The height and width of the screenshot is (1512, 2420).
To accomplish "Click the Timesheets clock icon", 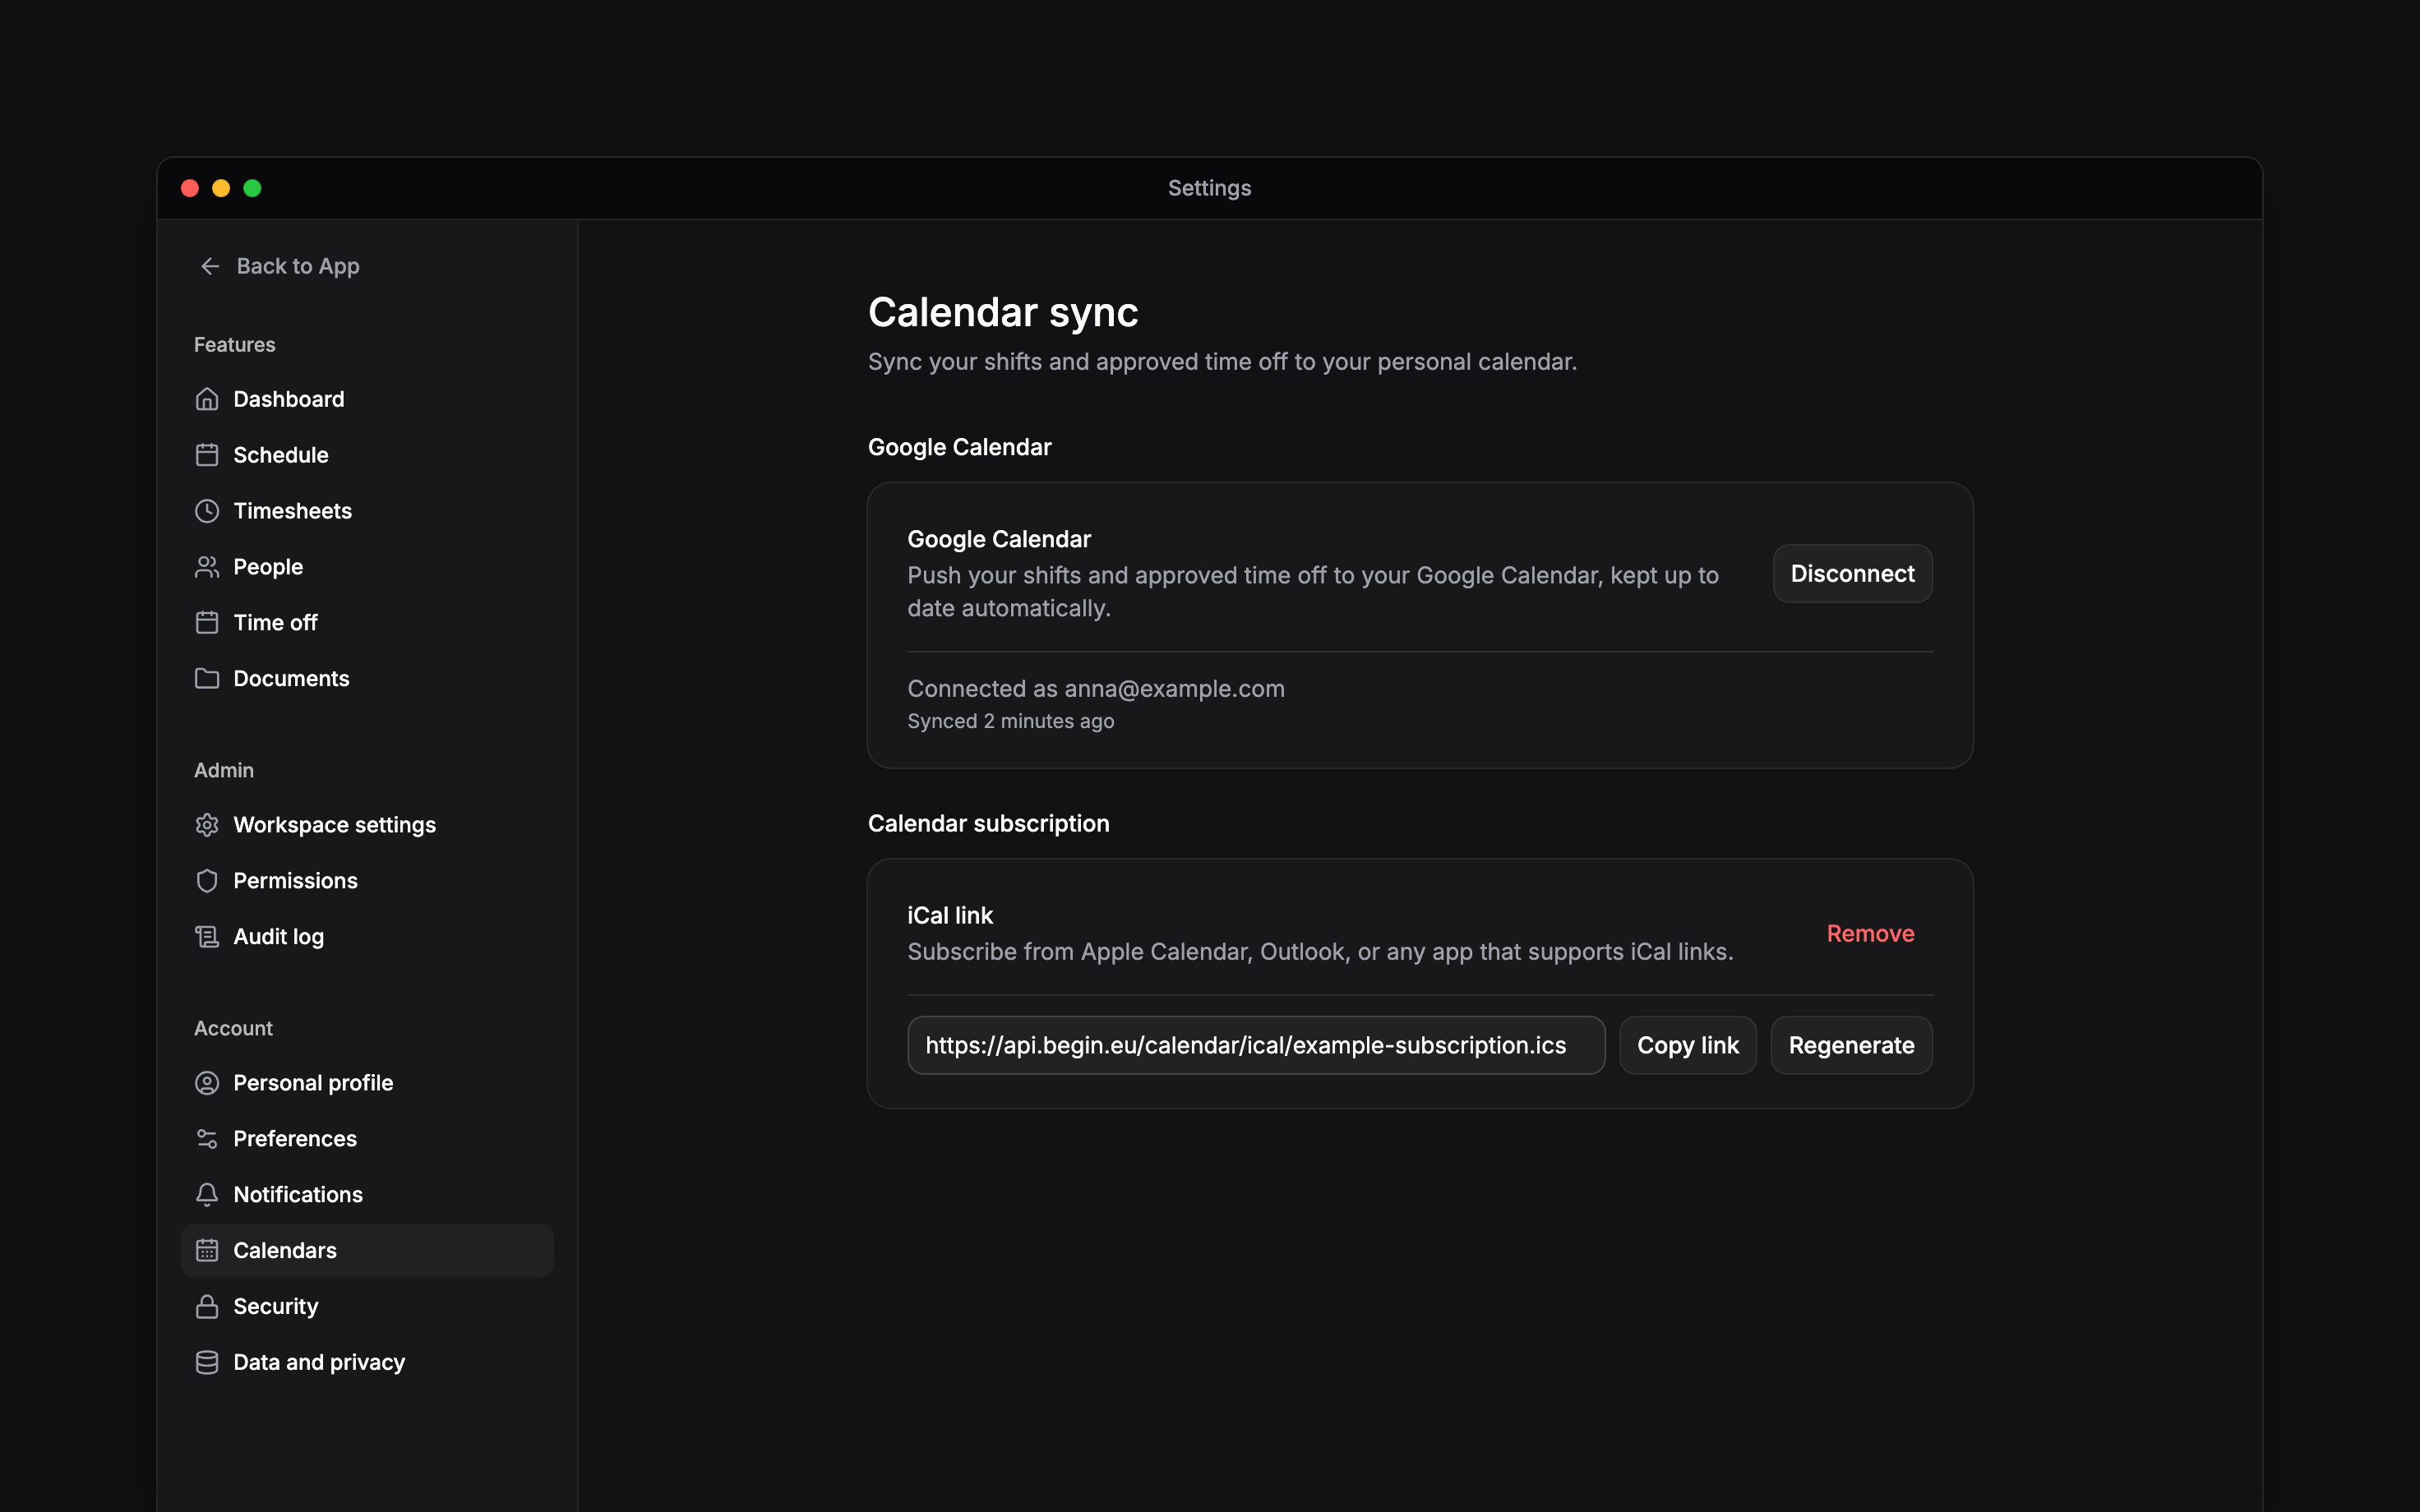I will tap(207, 511).
